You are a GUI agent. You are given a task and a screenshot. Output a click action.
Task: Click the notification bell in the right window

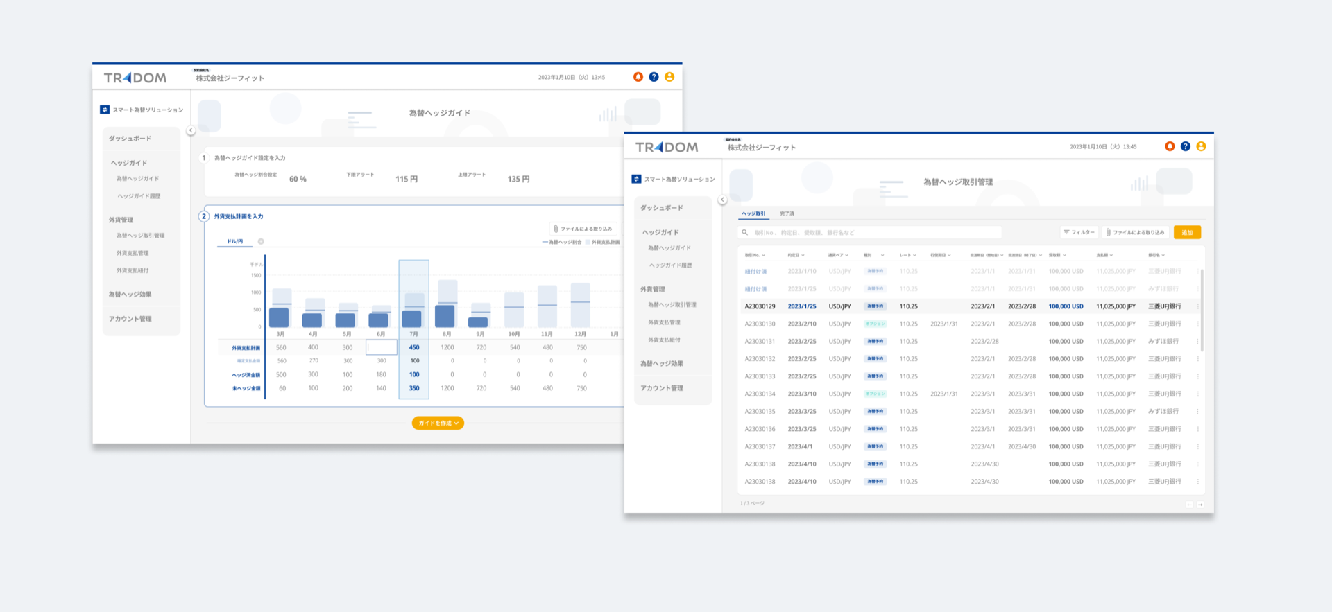[x=1170, y=146]
